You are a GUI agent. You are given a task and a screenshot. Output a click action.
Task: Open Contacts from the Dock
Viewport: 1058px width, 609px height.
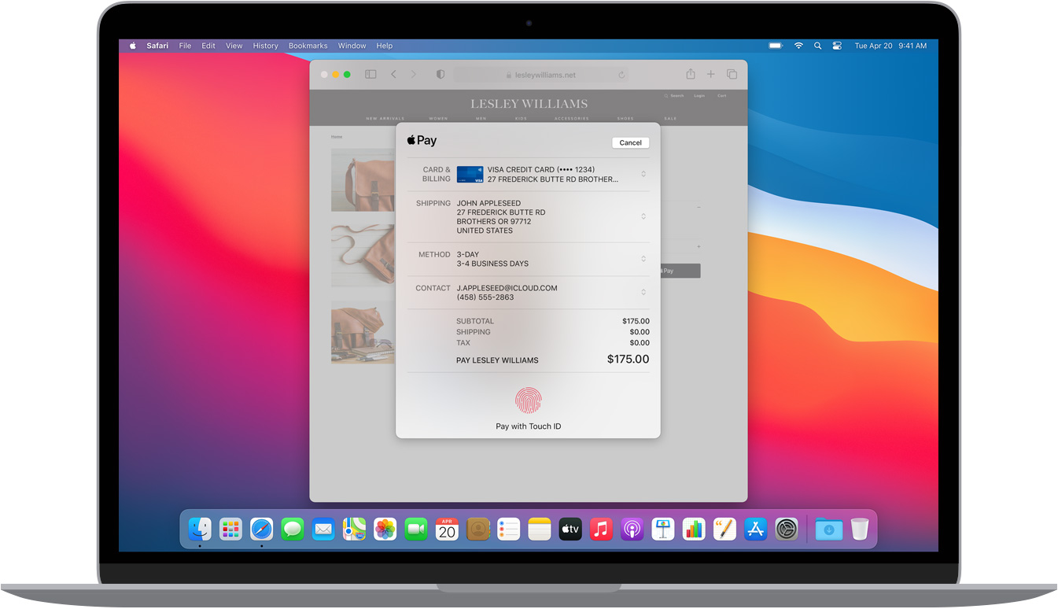point(477,529)
